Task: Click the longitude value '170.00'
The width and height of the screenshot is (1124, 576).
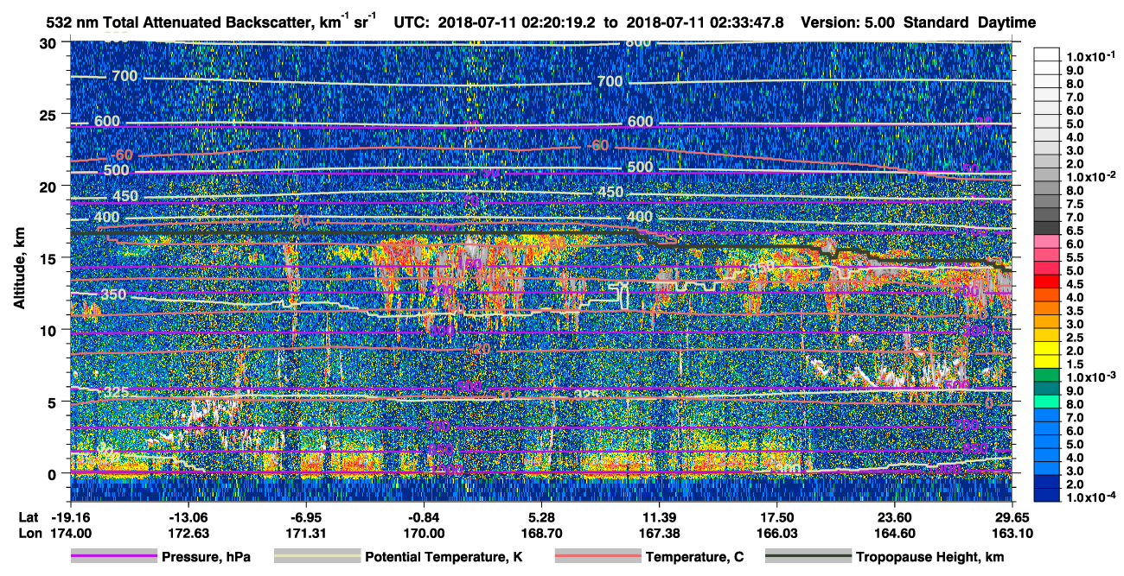Action: (424, 533)
